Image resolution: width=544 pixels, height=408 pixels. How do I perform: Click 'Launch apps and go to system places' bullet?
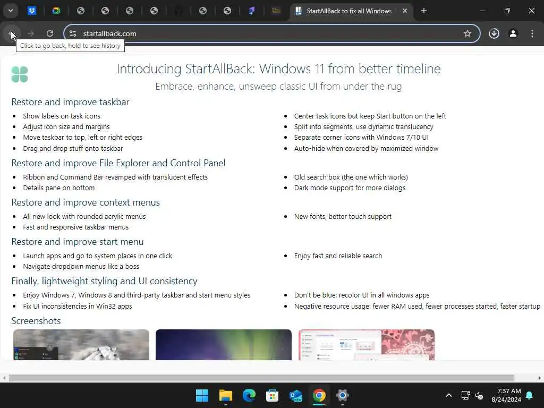pyautogui.click(x=98, y=256)
